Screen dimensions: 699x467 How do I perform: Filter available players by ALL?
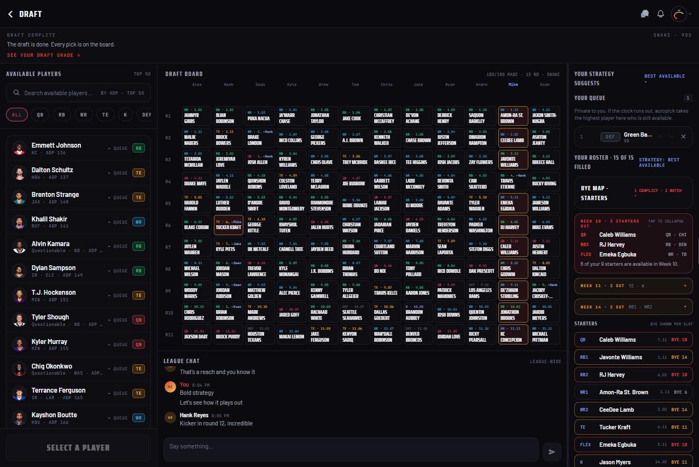pos(16,115)
